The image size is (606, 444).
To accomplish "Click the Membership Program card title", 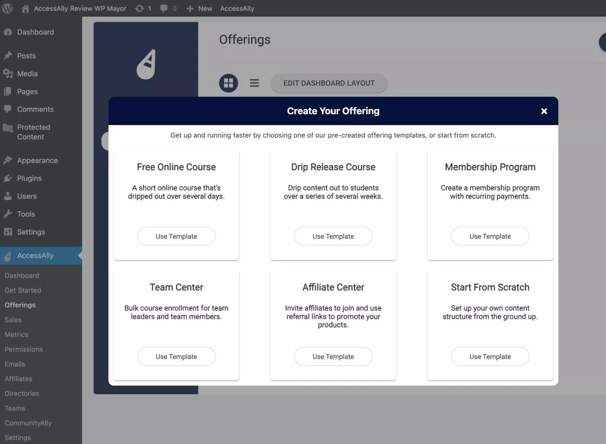I will tap(490, 167).
